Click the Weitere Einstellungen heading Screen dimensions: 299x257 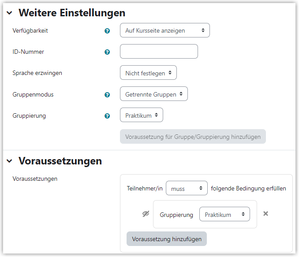point(72,13)
